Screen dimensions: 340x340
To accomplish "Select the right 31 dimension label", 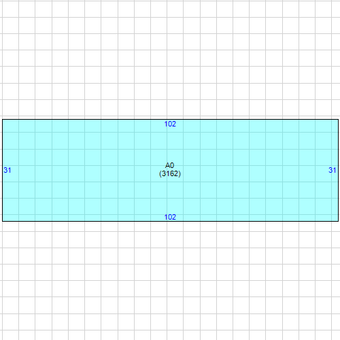I will tap(333, 170).
